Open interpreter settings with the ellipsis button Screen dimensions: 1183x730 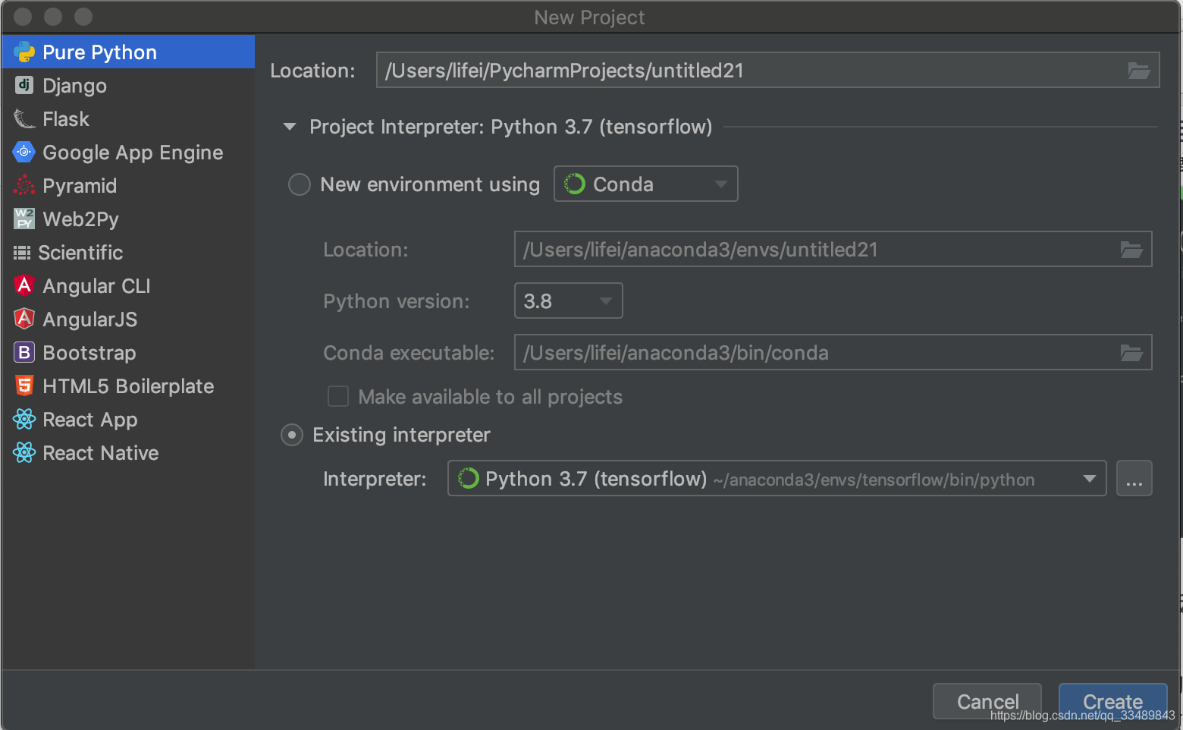1134,478
